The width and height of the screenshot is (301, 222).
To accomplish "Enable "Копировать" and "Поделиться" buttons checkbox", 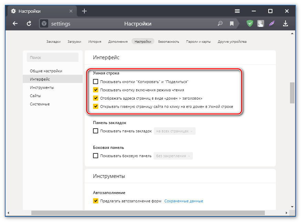I will point(96,82).
